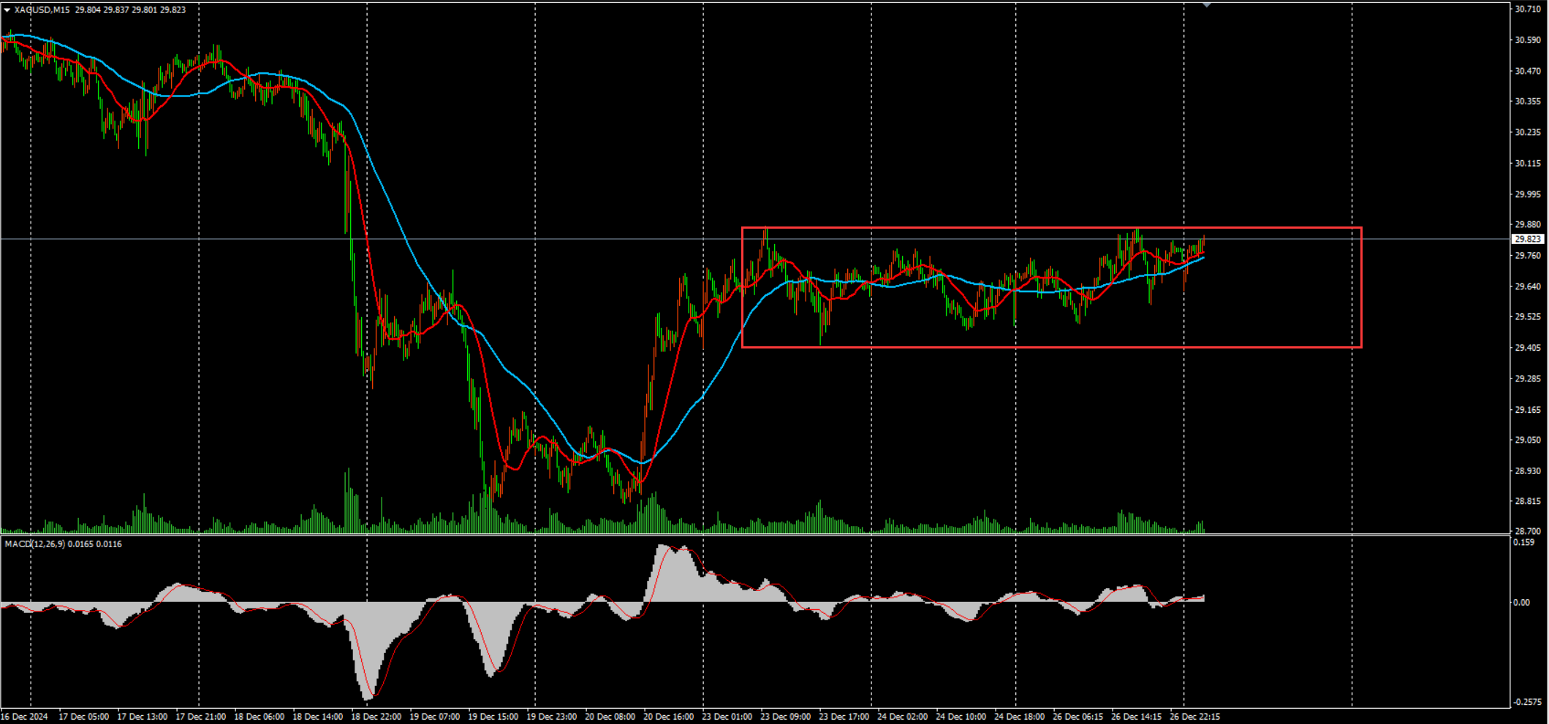
Task: Click the 20 Dec 08:00 time label
Action: coord(610,717)
